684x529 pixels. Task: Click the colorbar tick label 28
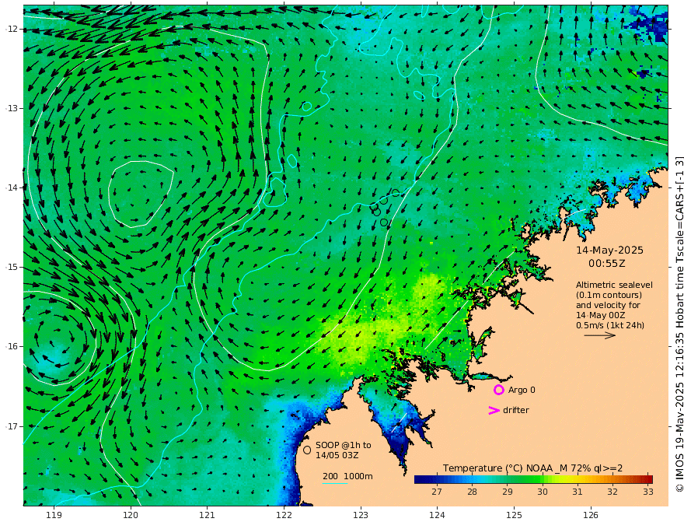point(472,492)
